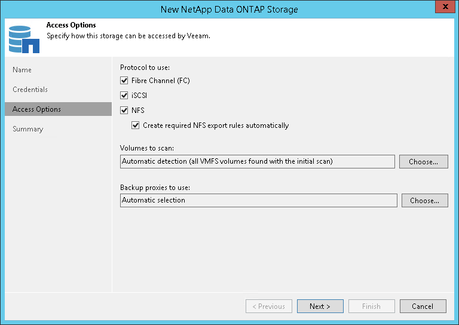Open the Credentials wizard step
The width and height of the screenshot is (459, 325).
click(x=30, y=90)
